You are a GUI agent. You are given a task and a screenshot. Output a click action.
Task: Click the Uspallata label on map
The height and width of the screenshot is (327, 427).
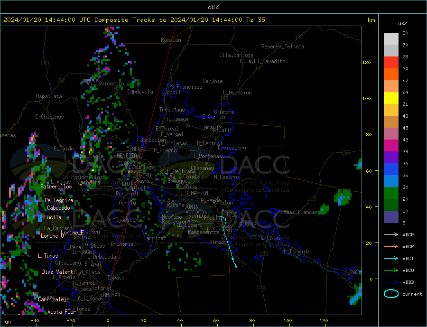(x=49, y=96)
